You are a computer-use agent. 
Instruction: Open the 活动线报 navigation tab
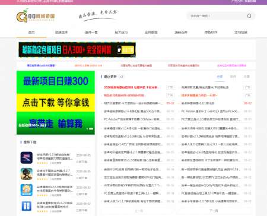click(241, 32)
